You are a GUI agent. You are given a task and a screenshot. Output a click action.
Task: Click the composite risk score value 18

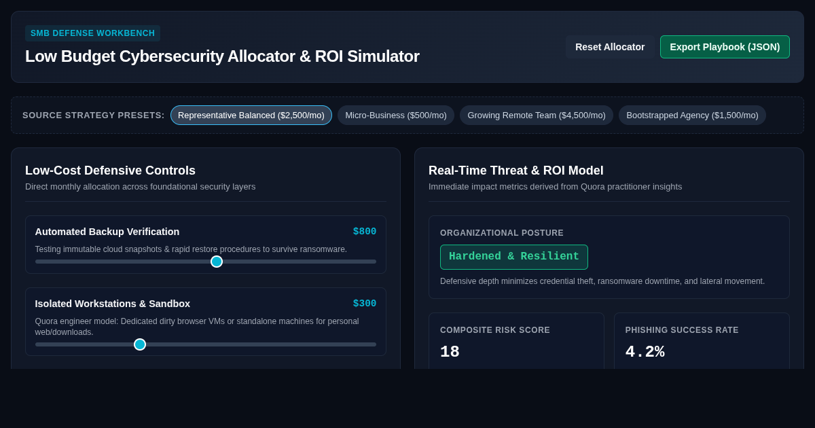coord(450,352)
